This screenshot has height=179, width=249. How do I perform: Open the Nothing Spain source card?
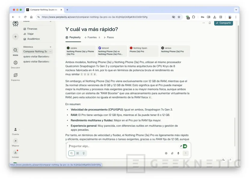tap(143, 51)
